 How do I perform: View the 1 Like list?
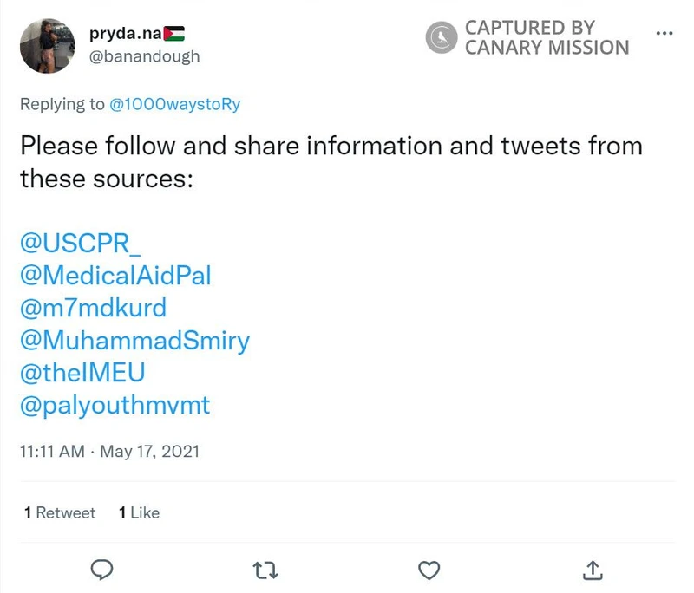[x=139, y=512]
